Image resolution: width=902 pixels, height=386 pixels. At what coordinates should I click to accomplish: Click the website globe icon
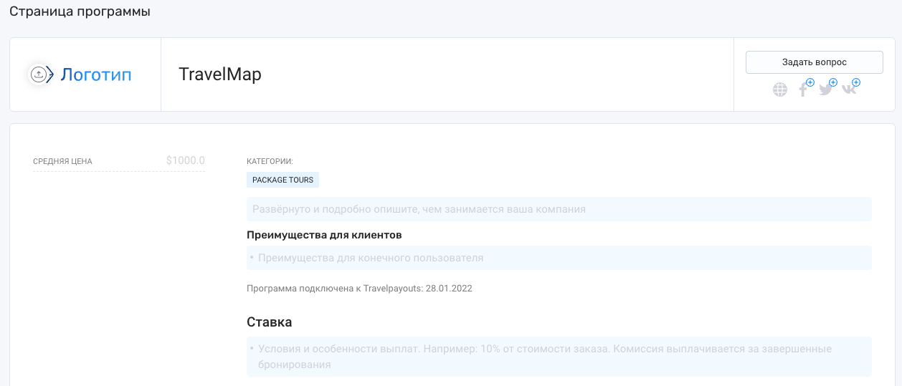[x=780, y=90]
